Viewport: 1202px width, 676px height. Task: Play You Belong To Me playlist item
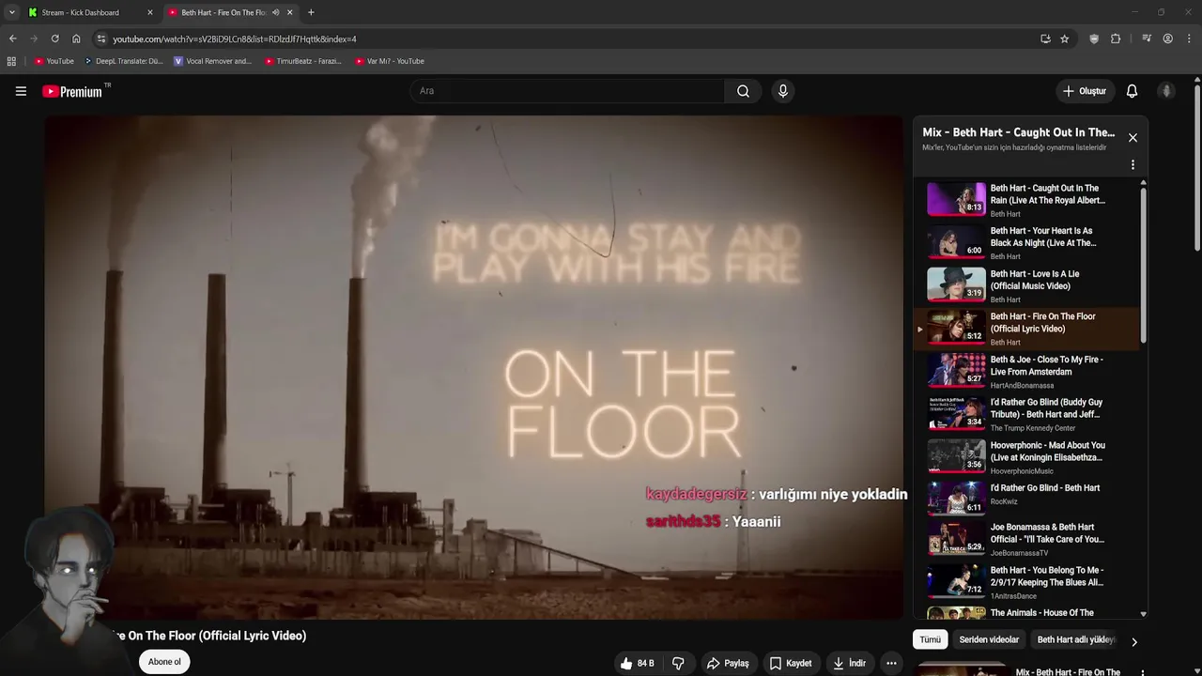(x=1026, y=582)
